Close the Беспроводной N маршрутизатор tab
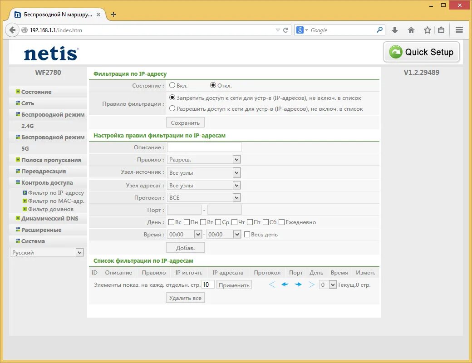 [98, 15]
